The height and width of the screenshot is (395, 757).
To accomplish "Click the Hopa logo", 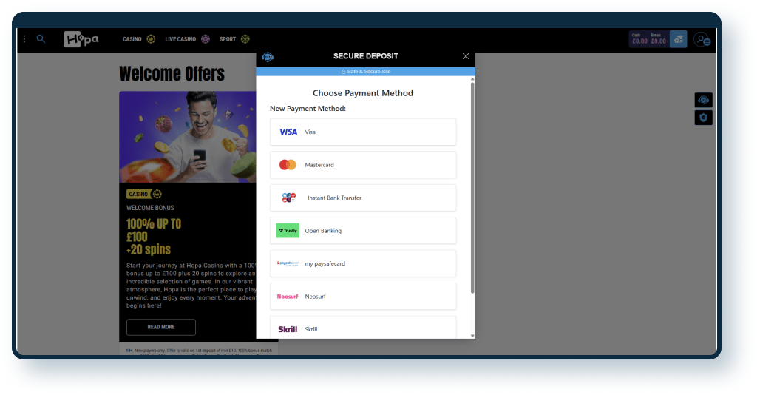I will tap(81, 39).
